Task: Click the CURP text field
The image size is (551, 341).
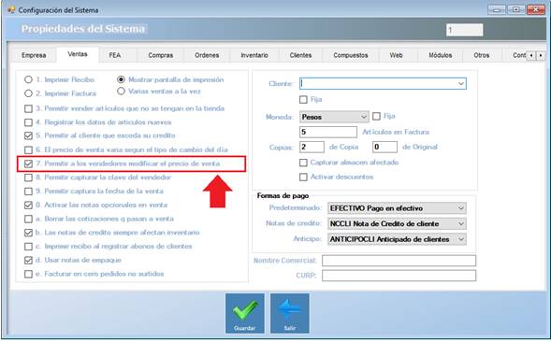Action: tap(399, 276)
